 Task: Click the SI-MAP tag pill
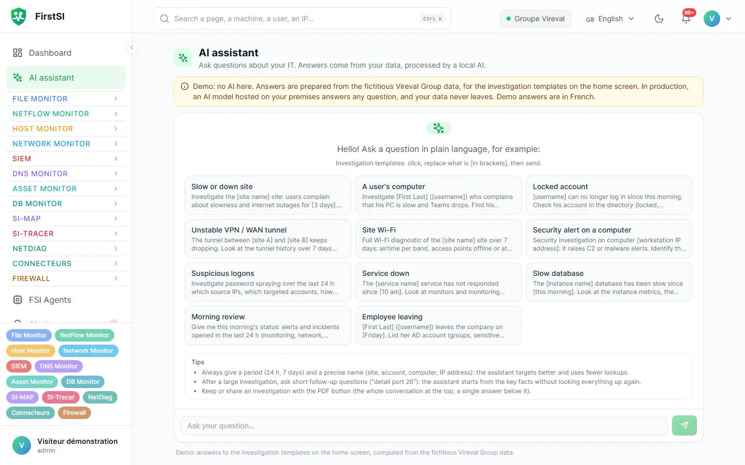(22, 397)
